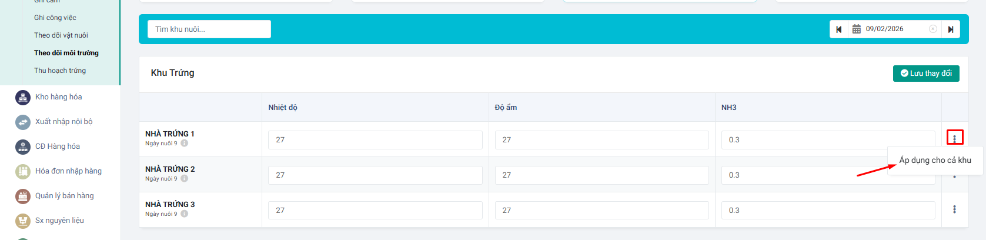Click the Xuất nhập nội bộ icon
Screen dimensions: 986x240
(x=22, y=122)
